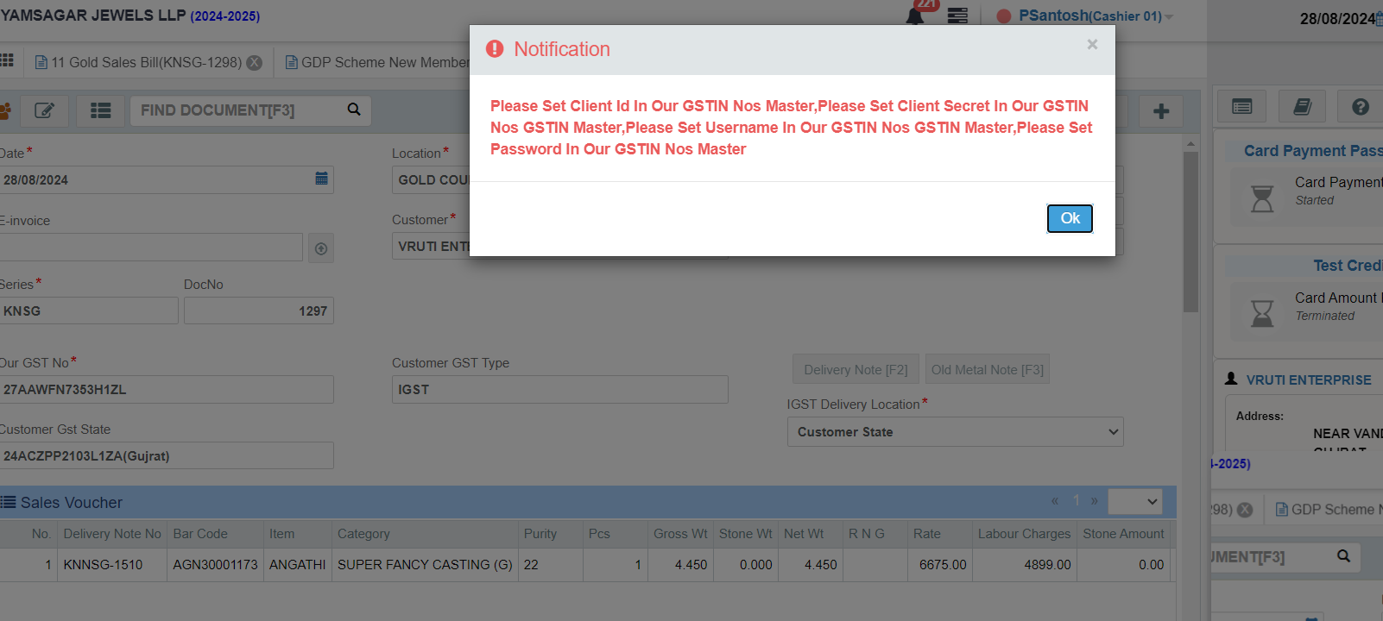Open the apps grid icon
The image size is (1383, 621).
(x=7, y=60)
